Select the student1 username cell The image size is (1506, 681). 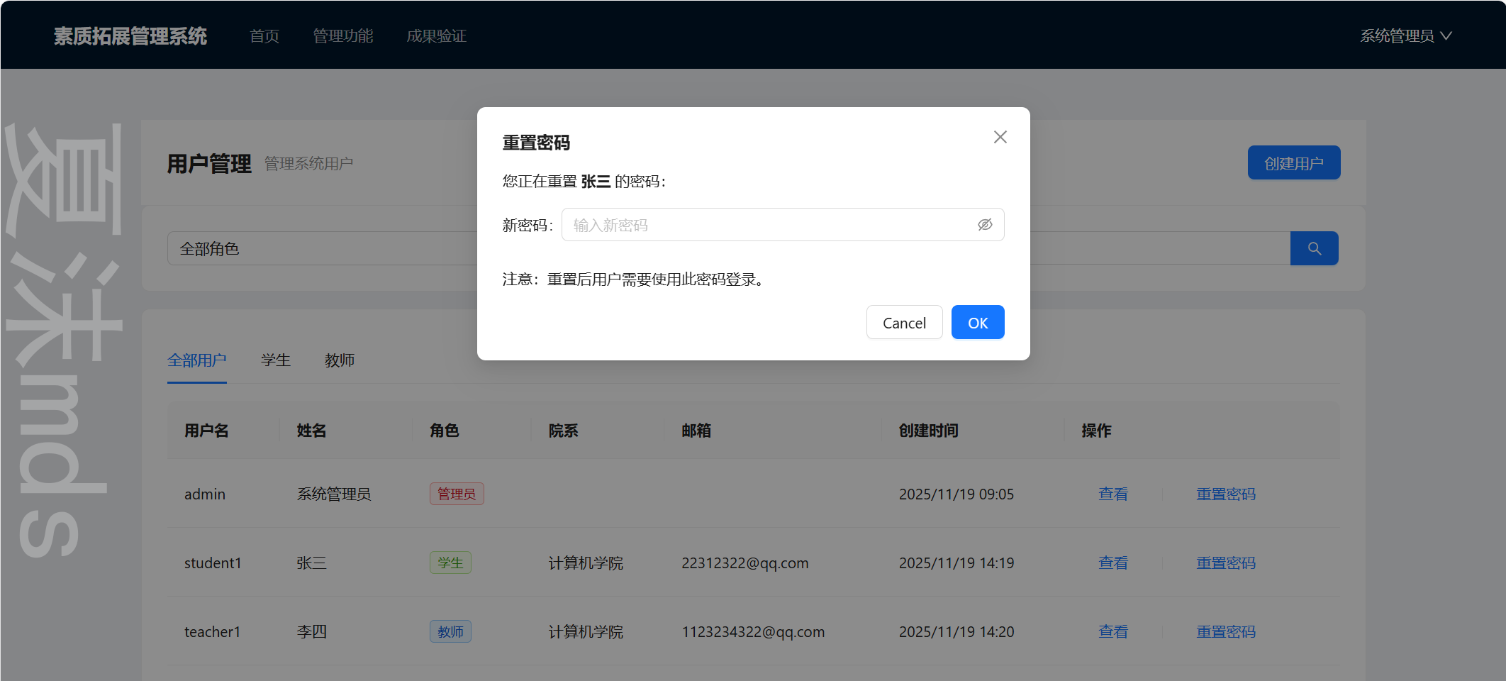(213, 563)
